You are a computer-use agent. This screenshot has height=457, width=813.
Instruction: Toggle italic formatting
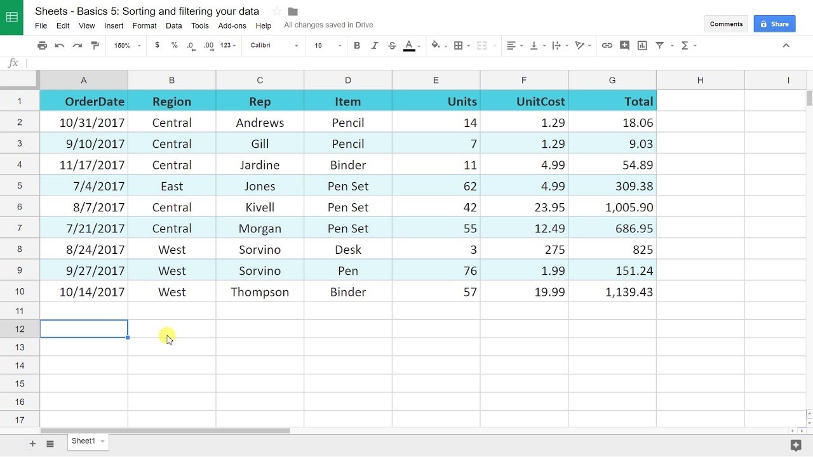click(375, 46)
